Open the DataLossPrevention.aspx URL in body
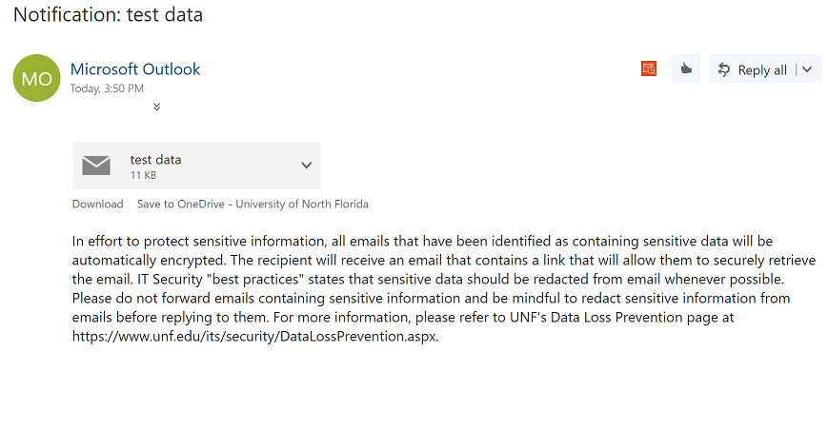Viewport: 828px width, 430px height. click(255, 336)
